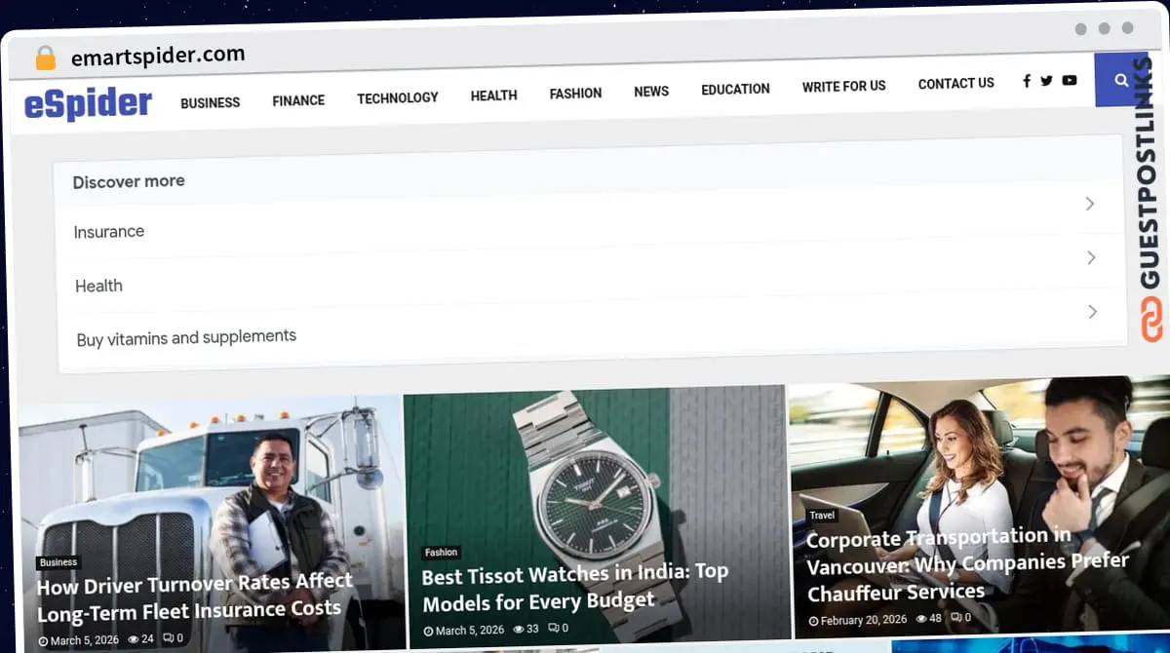Viewport: 1170px width, 653px height.
Task: Select Insurance under Discover more
Action: pos(109,232)
